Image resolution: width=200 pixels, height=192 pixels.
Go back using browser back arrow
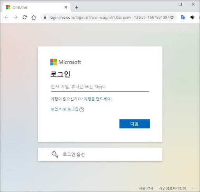point(6,17)
